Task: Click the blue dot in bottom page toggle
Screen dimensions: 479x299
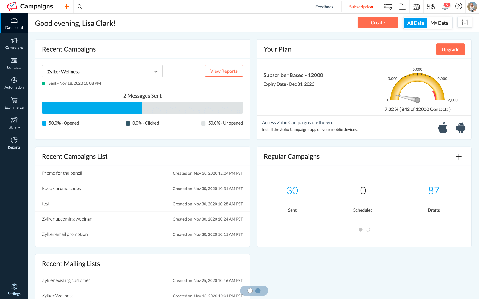Action: click(258, 291)
